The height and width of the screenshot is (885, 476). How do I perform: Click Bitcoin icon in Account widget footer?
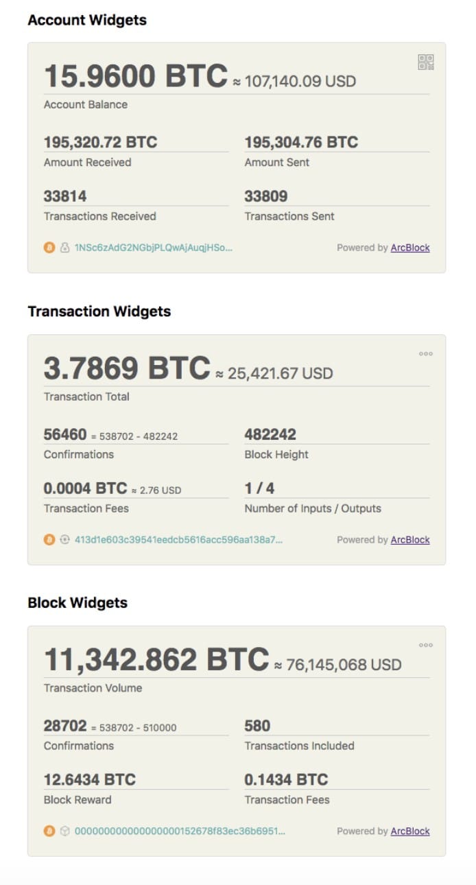click(x=49, y=248)
